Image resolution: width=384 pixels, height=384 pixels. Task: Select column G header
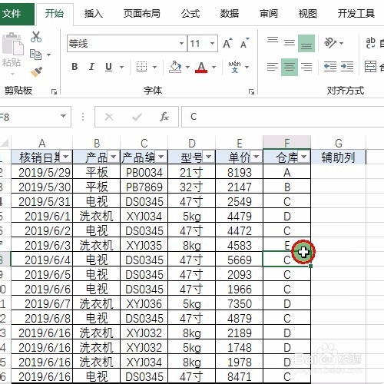pyautogui.click(x=339, y=143)
